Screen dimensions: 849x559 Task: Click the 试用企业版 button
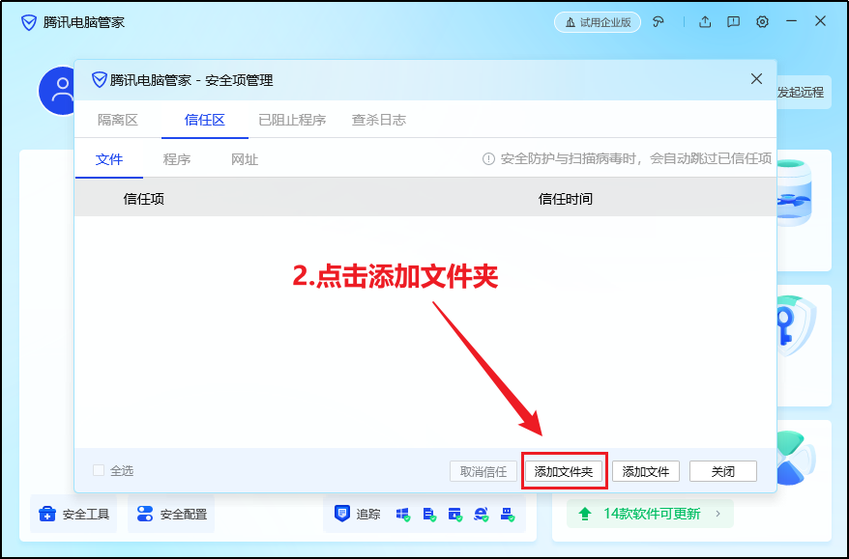pos(598,22)
